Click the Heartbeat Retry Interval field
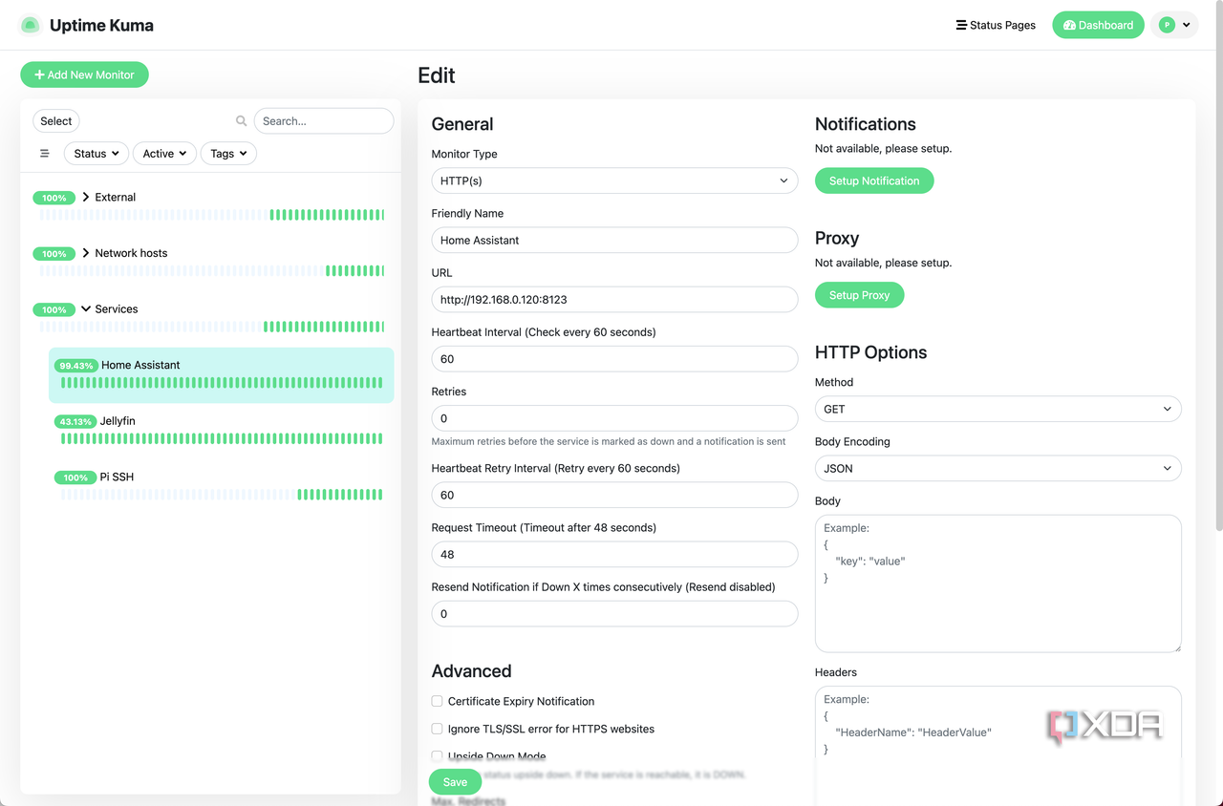 614,495
